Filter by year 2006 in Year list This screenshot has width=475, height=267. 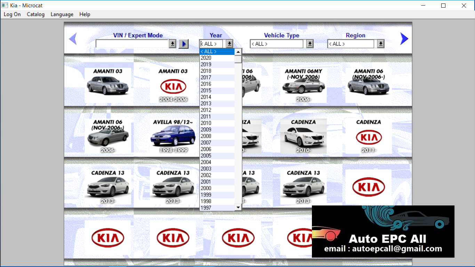tap(217, 149)
